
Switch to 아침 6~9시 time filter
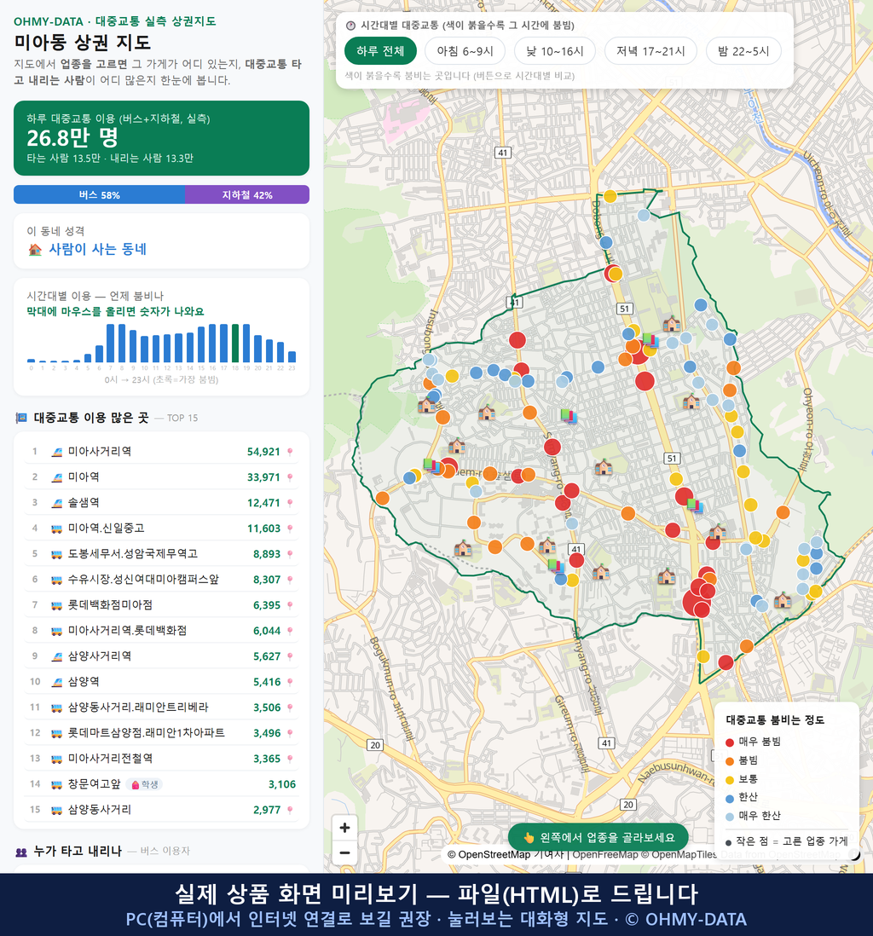[x=465, y=51]
